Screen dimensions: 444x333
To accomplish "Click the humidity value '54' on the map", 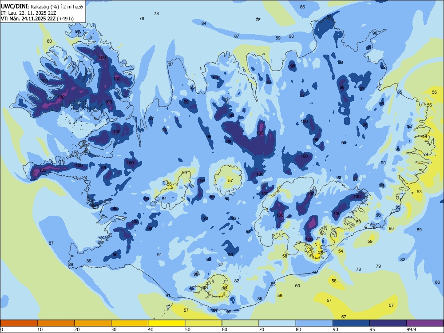I will [341, 251].
